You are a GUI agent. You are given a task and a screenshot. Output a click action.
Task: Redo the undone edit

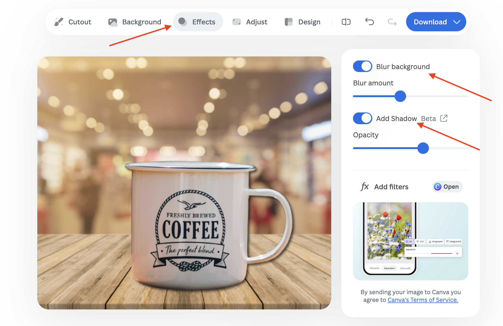[x=392, y=22]
